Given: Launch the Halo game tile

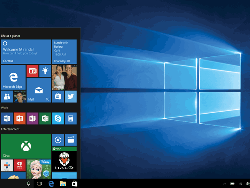Looking at the screenshot, I should (64, 161).
